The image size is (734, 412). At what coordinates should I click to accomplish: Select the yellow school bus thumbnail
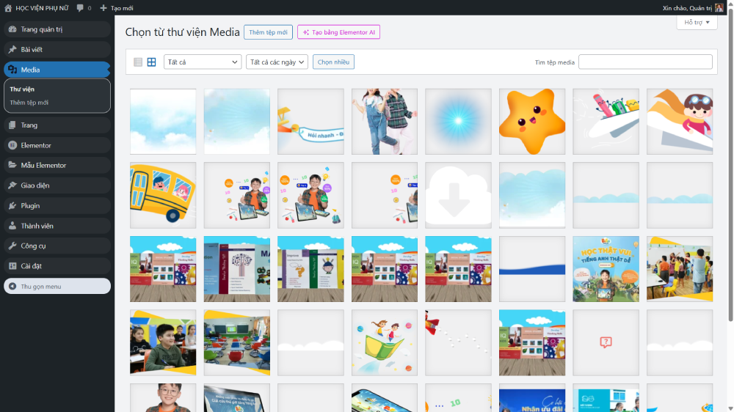[163, 195]
